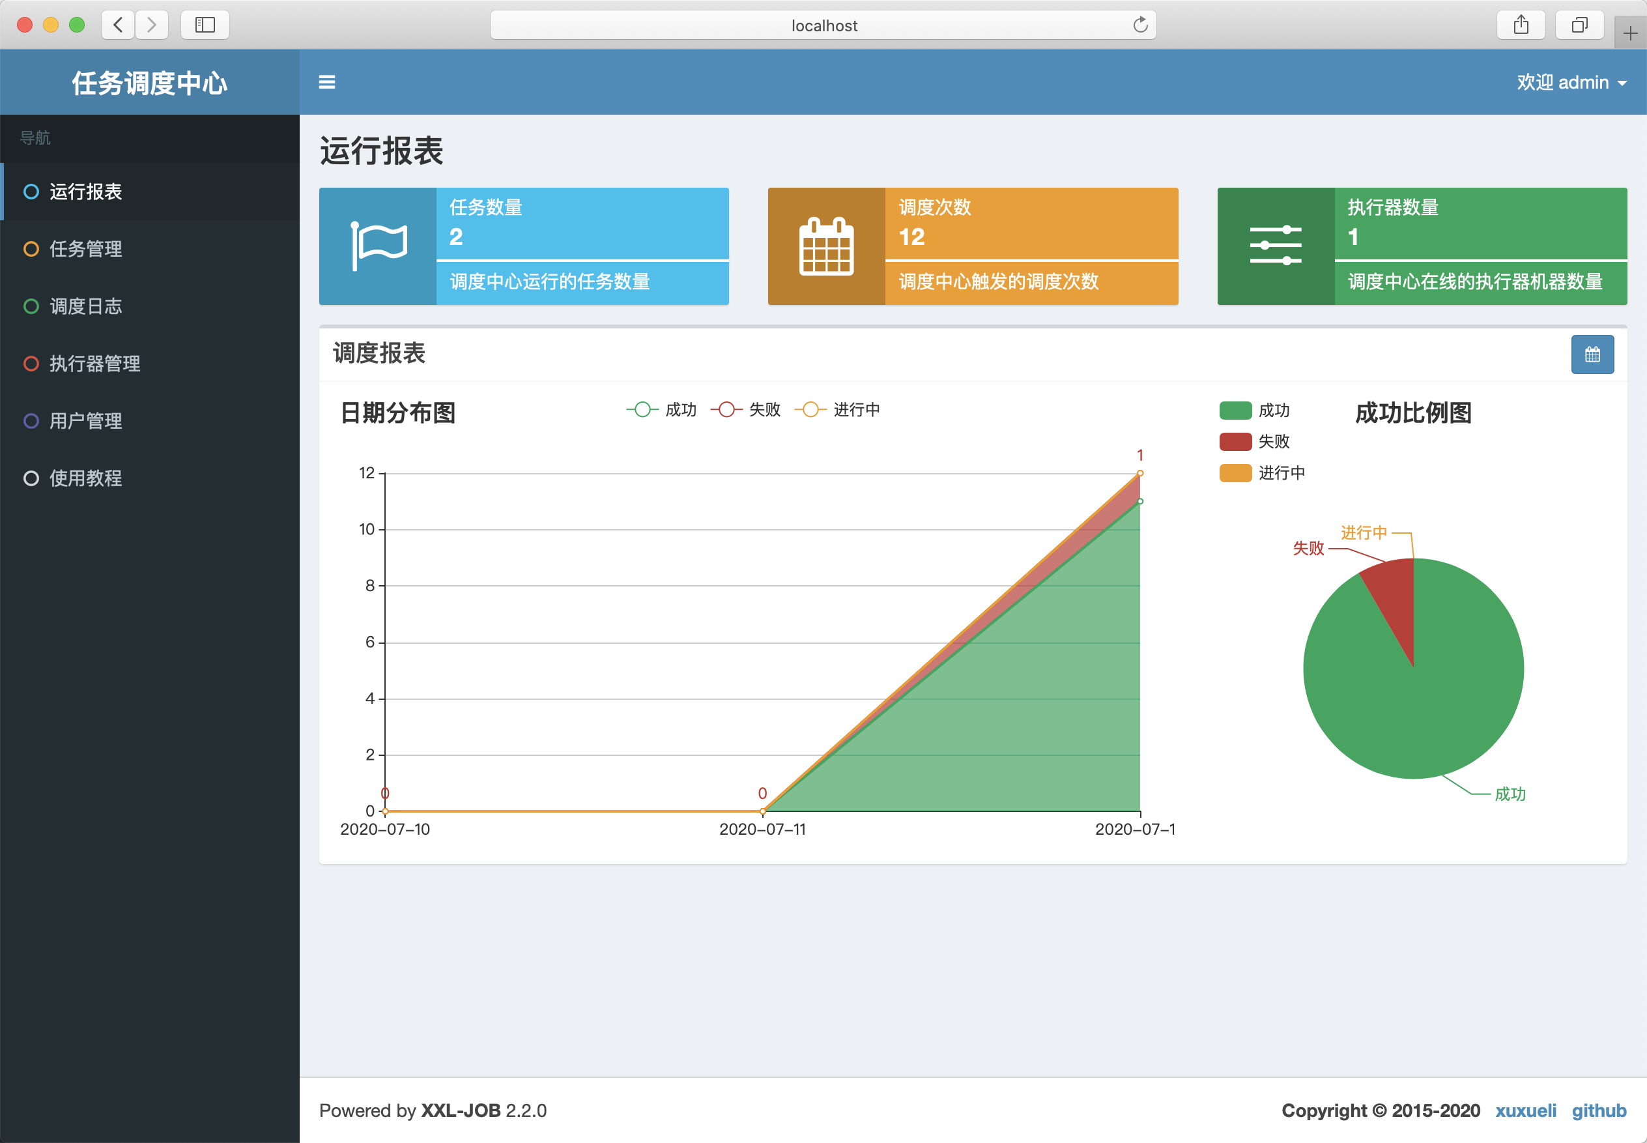This screenshot has height=1143, width=1647.
Task: Click the red circle icon beside 执行器管理
Action: 31,363
